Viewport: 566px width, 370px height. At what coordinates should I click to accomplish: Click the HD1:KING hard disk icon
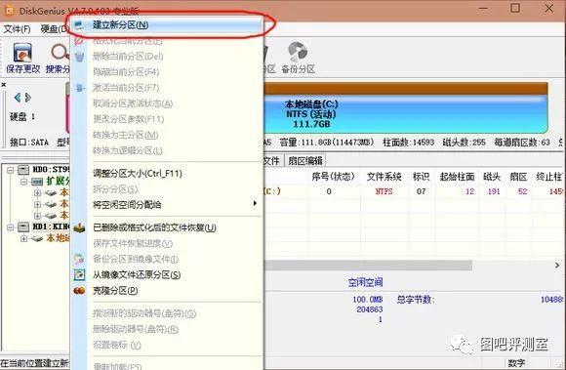[x=23, y=226]
